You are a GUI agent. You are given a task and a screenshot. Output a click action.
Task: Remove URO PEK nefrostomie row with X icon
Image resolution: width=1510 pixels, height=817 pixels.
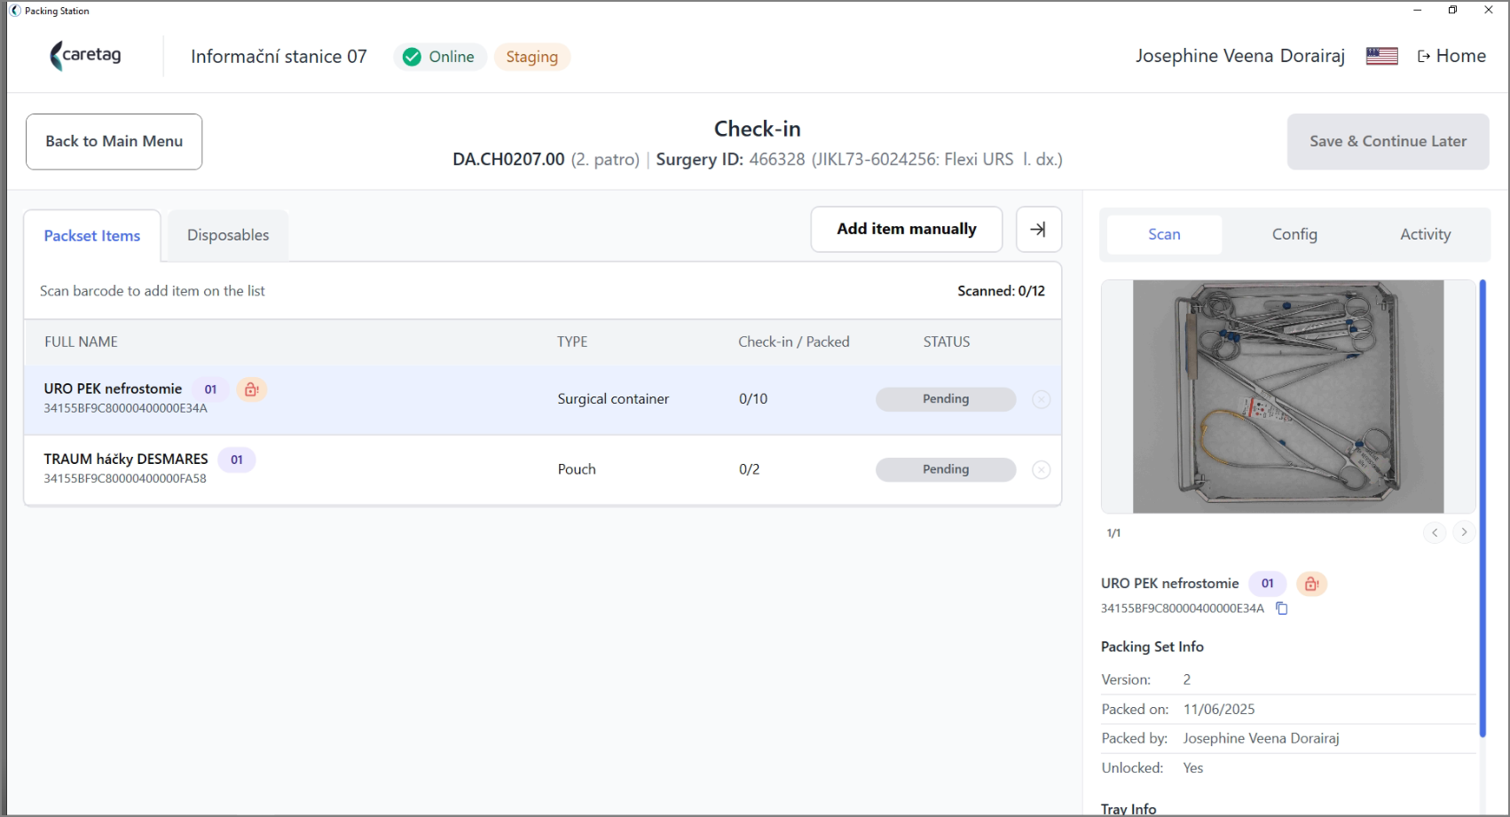pos(1042,399)
